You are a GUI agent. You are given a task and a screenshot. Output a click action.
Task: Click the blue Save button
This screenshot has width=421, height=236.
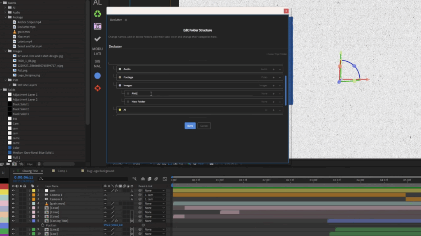pyautogui.click(x=190, y=126)
